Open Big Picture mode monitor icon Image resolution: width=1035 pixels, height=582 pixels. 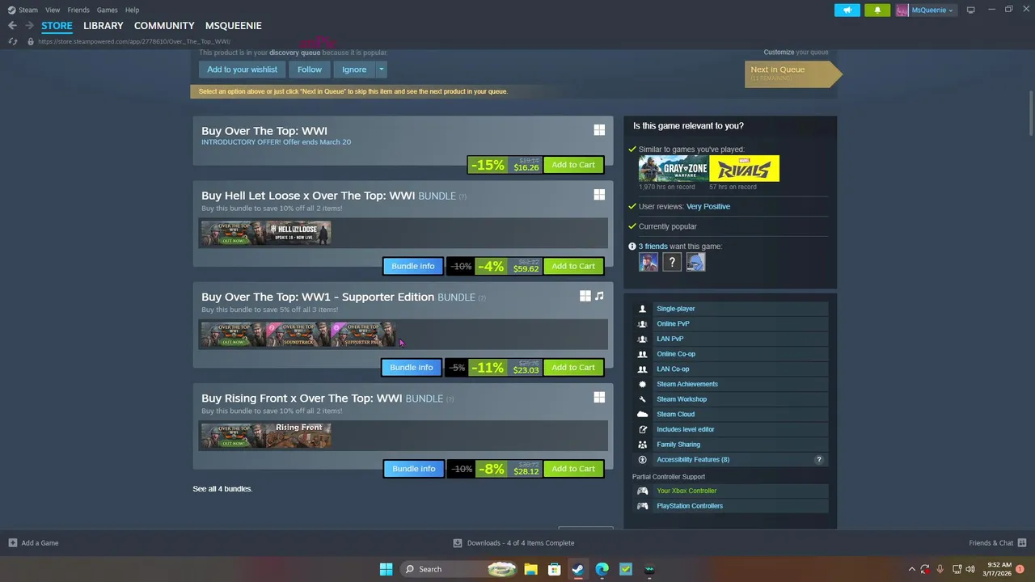coord(970,10)
